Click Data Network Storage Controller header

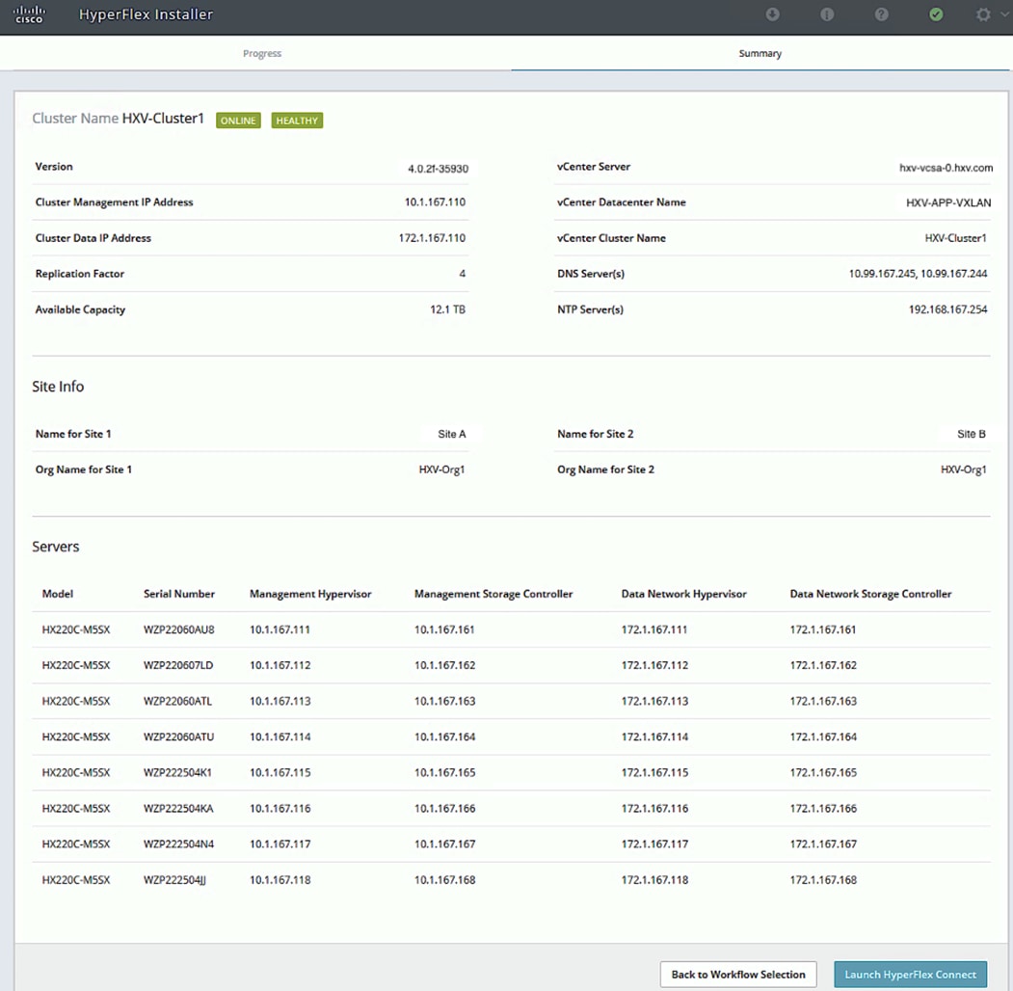tap(870, 594)
